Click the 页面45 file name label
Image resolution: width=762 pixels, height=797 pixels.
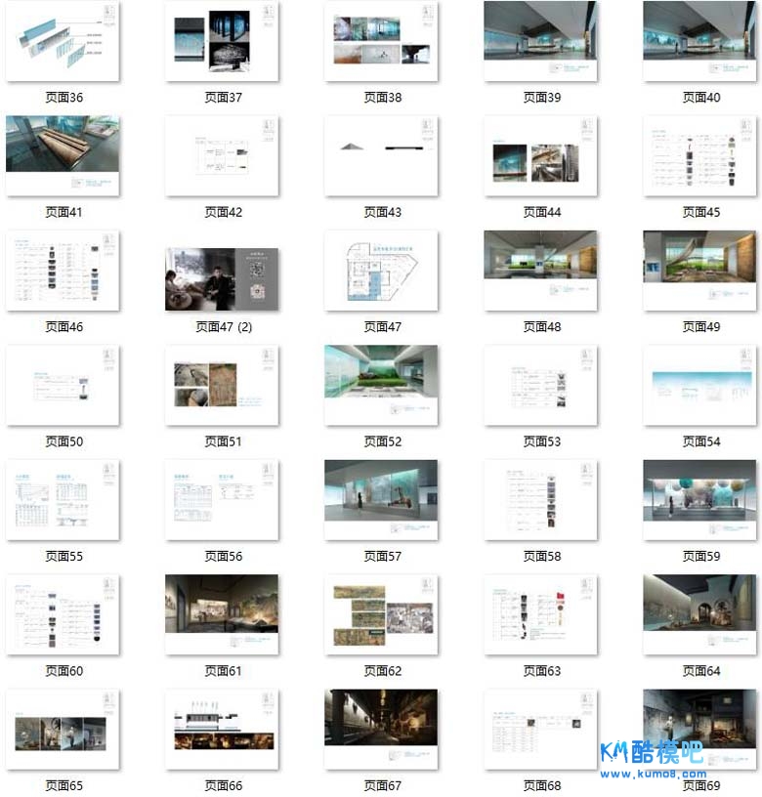tap(699, 212)
